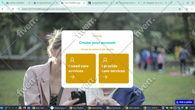Open the battery icon in system tray
The height and width of the screenshot is (110, 195).
pos(171,108)
